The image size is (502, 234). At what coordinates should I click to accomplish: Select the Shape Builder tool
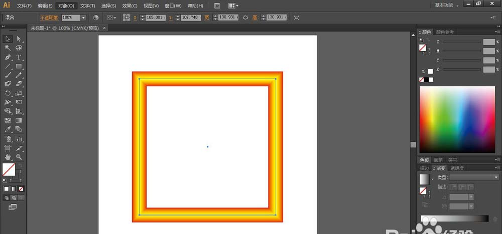coord(8,111)
